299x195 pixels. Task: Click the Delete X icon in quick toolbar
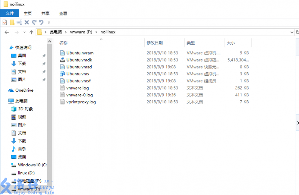(27, 22)
